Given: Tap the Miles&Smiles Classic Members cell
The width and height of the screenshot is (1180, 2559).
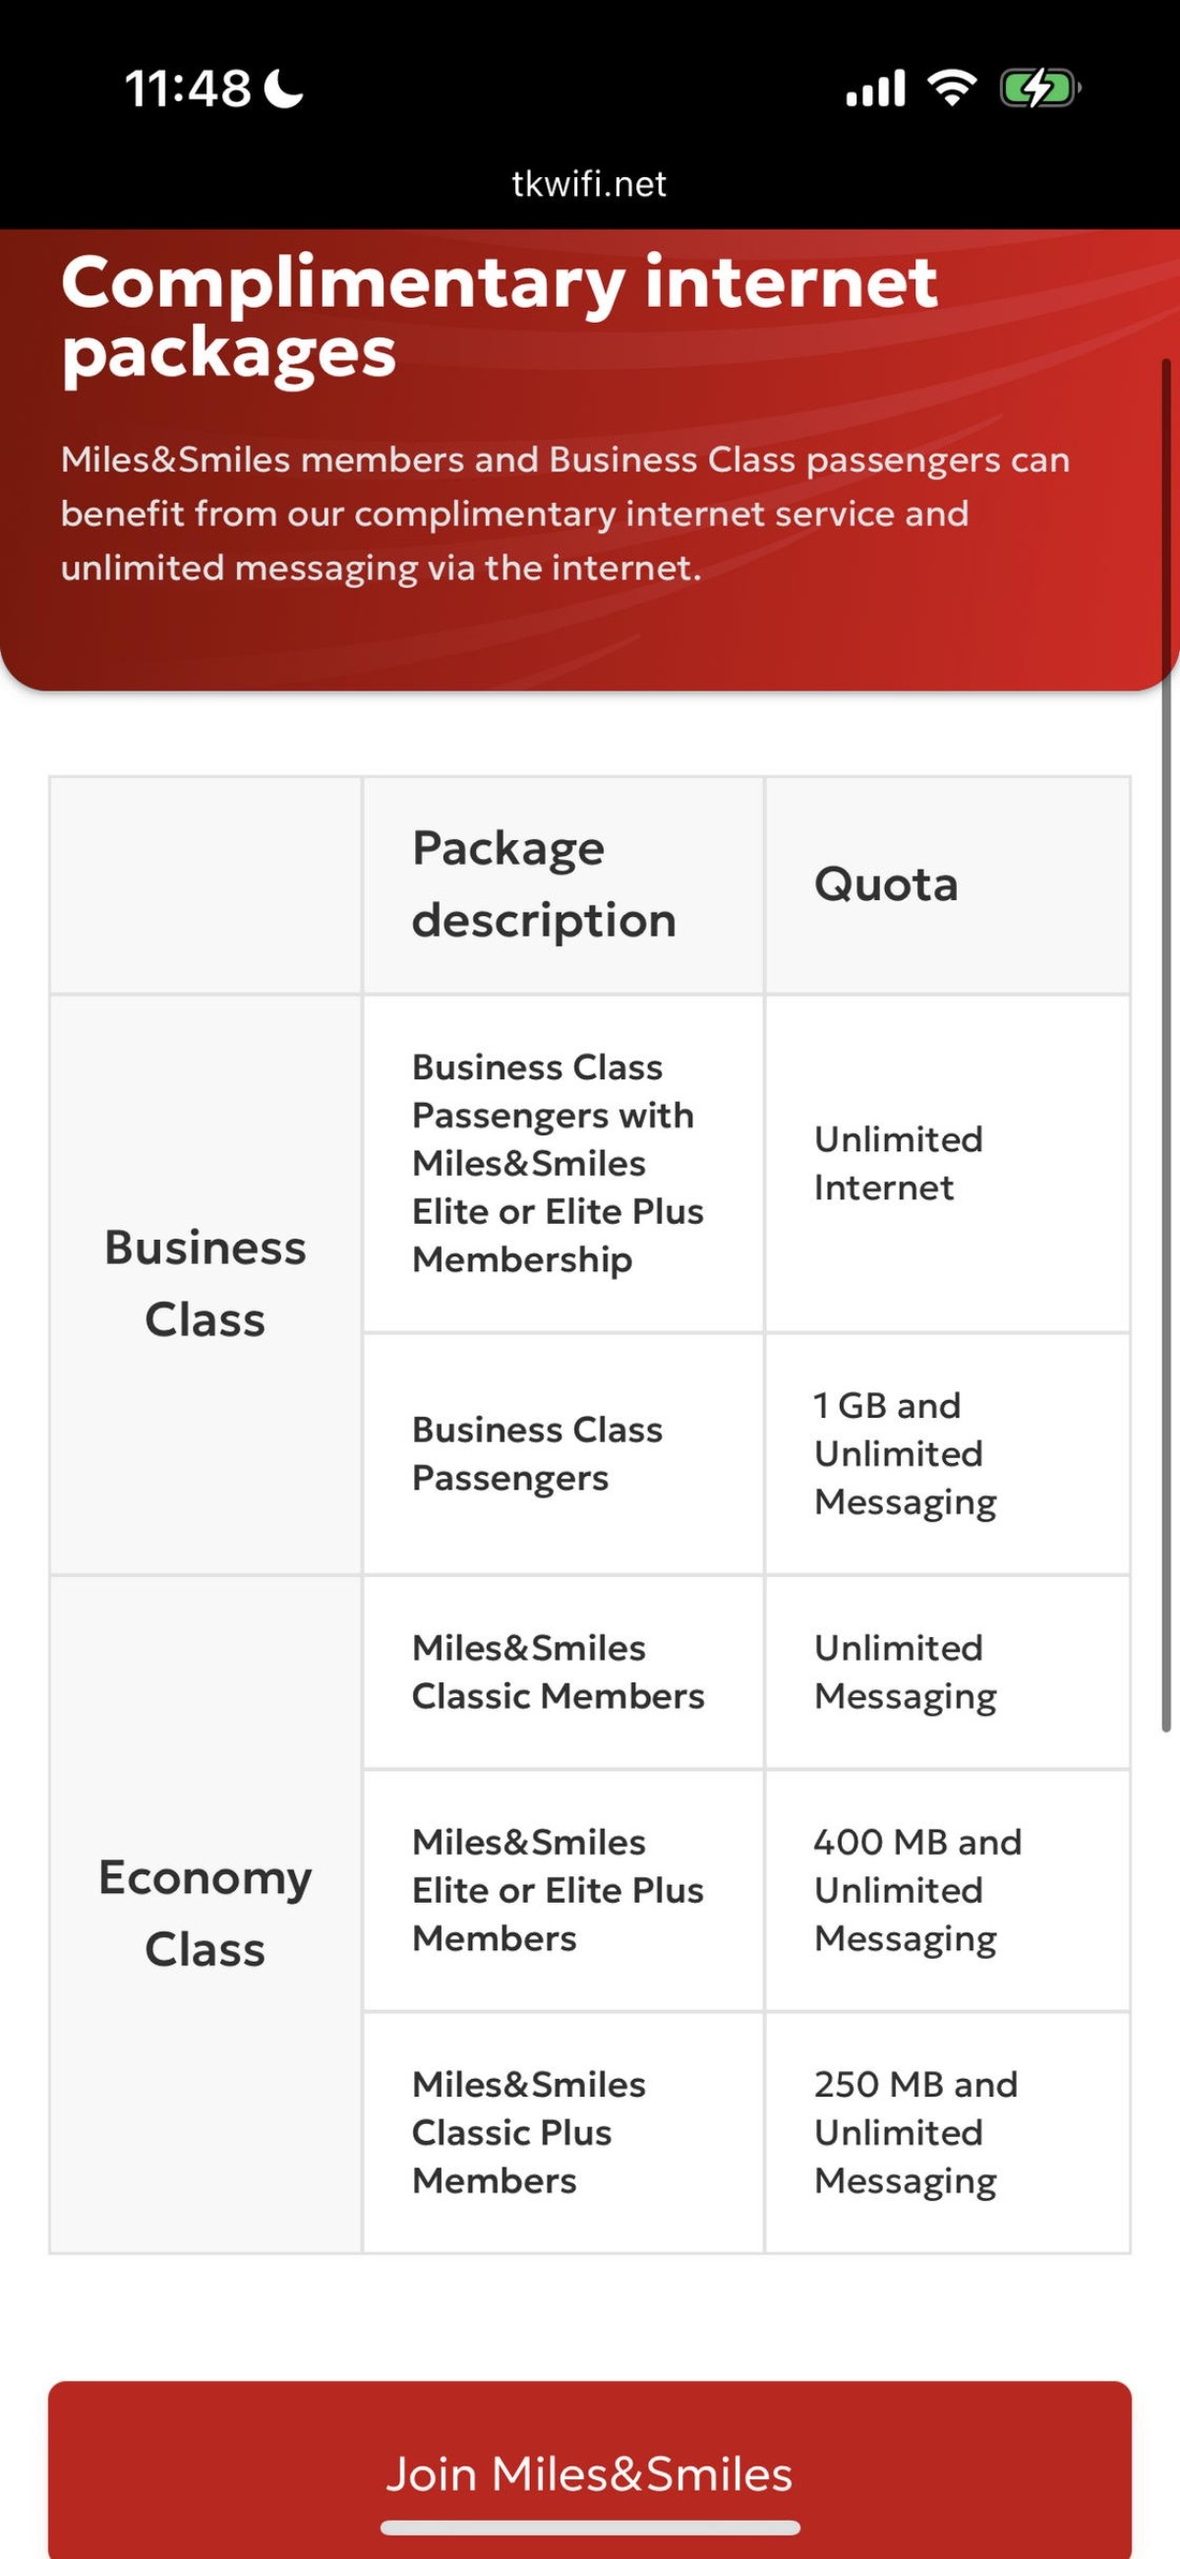Looking at the screenshot, I should pos(559,1672).
